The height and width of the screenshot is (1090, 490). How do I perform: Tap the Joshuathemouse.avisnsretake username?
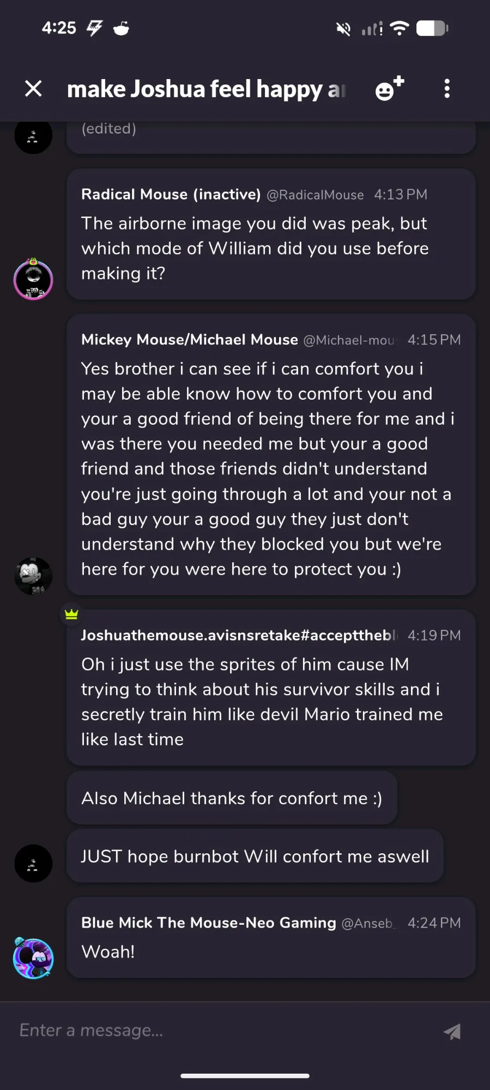click(x=239, y=635)
